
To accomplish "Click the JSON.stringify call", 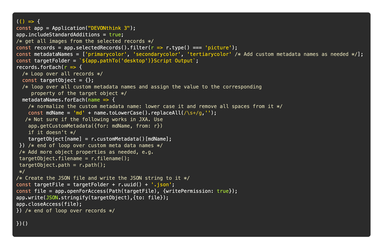I will 67,198.
